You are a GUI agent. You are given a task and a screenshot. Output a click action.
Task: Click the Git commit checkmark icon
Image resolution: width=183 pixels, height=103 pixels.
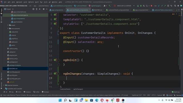click(x=162, y=6)
